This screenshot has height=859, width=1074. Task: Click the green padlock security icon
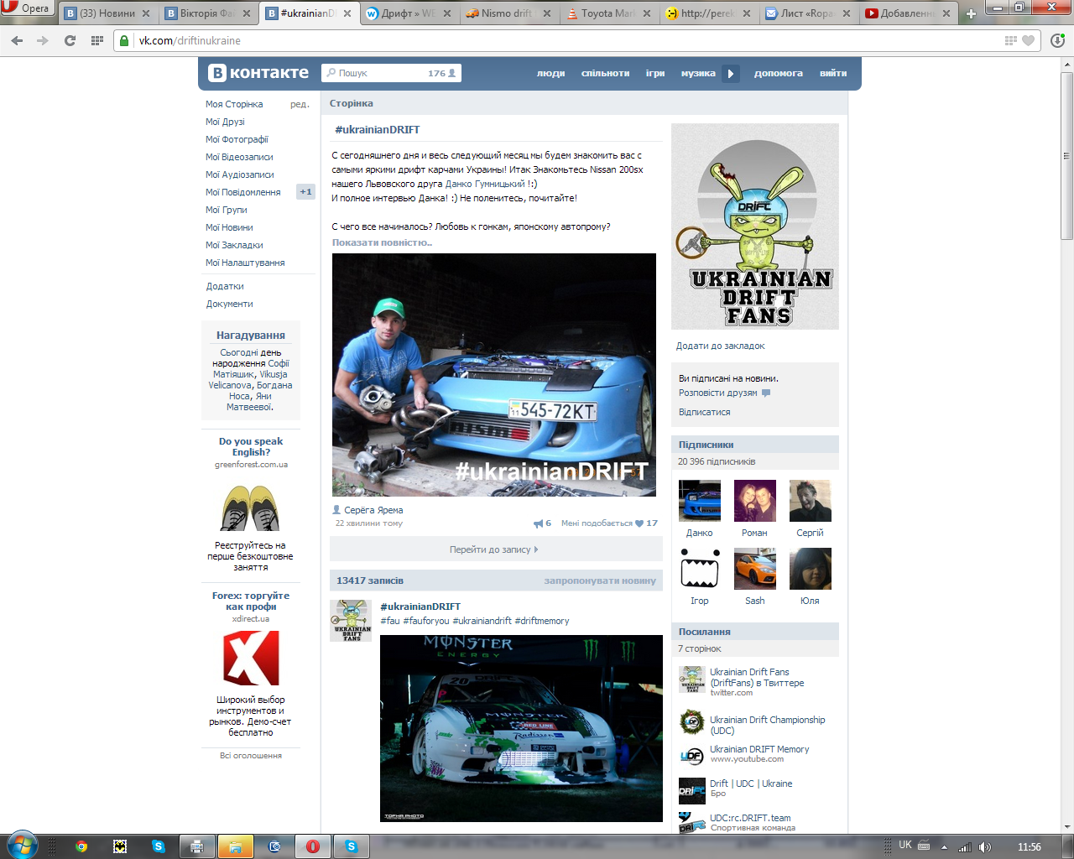click(125, 40)
